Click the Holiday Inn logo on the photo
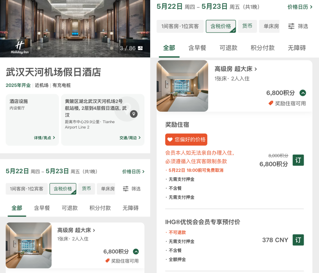 click(20, 48)
